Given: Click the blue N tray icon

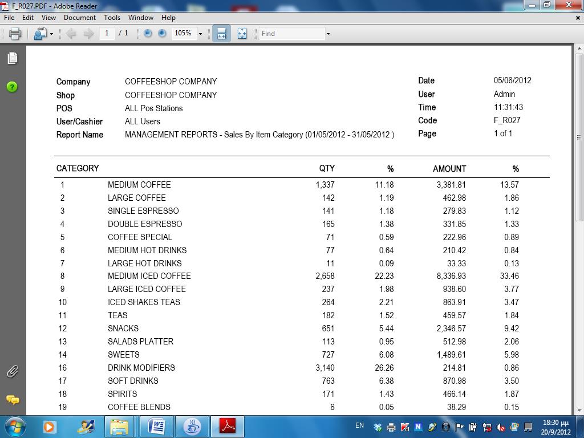Looking at the screenshot, I should (x=418, y=427).
